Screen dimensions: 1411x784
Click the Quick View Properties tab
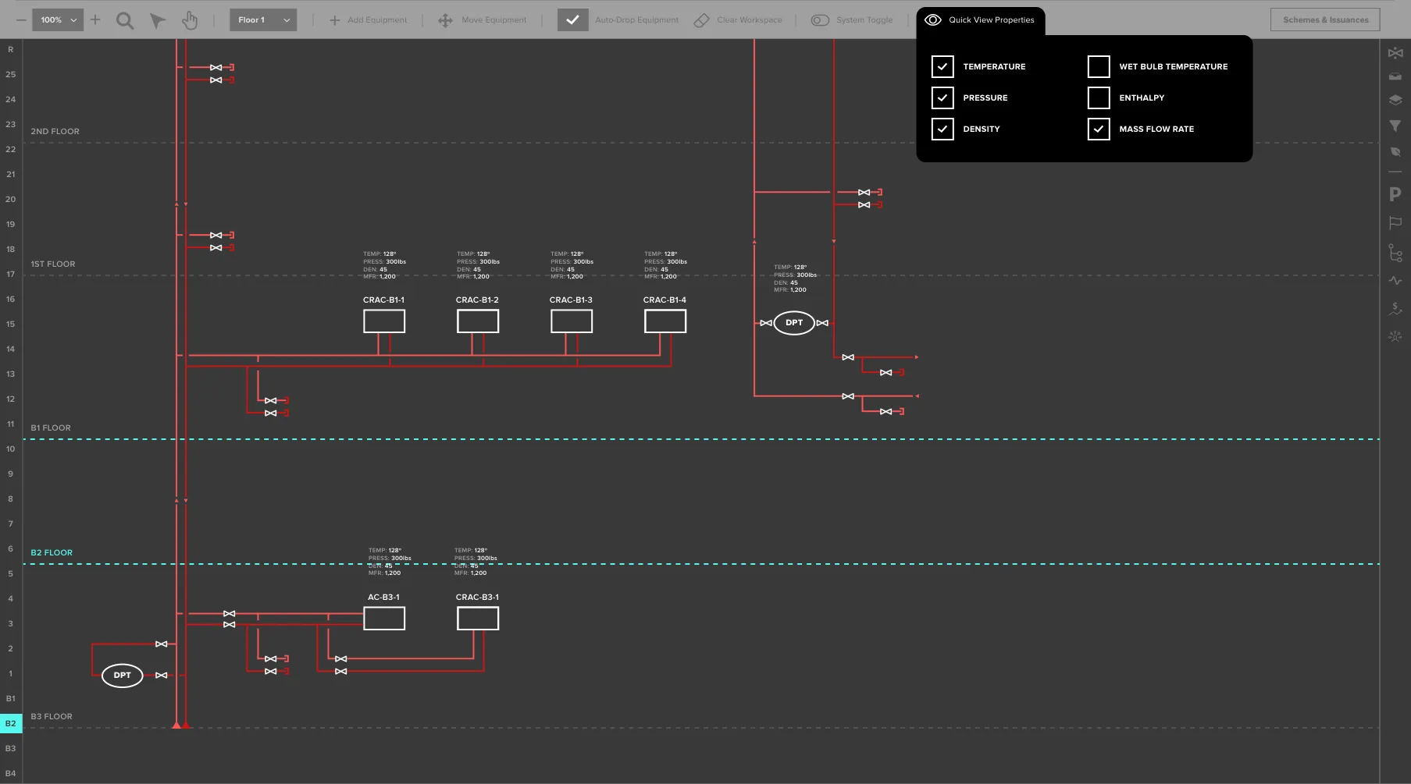point(981,20)
